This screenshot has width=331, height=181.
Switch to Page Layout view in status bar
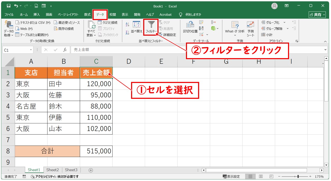pos(261,177)
